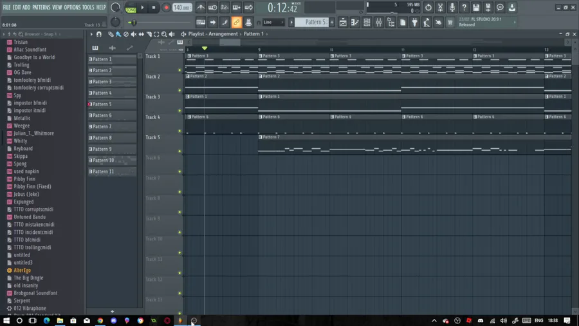Arm the red record button

tap(166, 7)
